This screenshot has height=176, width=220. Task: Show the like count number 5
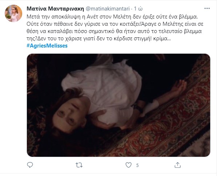[x=137, y=165]
